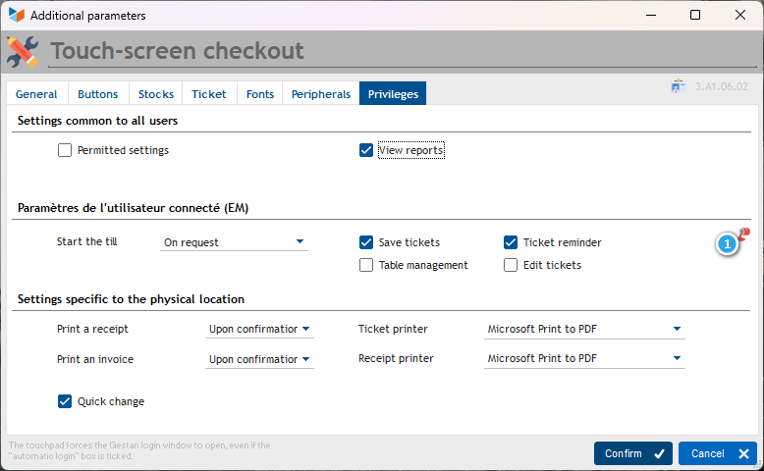This screenshot has width=764, height=471.
Task: Close the Additional parameters window
Action: click(739, 16)
